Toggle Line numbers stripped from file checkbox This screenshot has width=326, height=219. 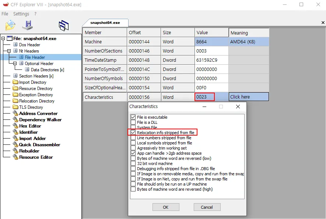pyautogui.click(x=133, y=138)
